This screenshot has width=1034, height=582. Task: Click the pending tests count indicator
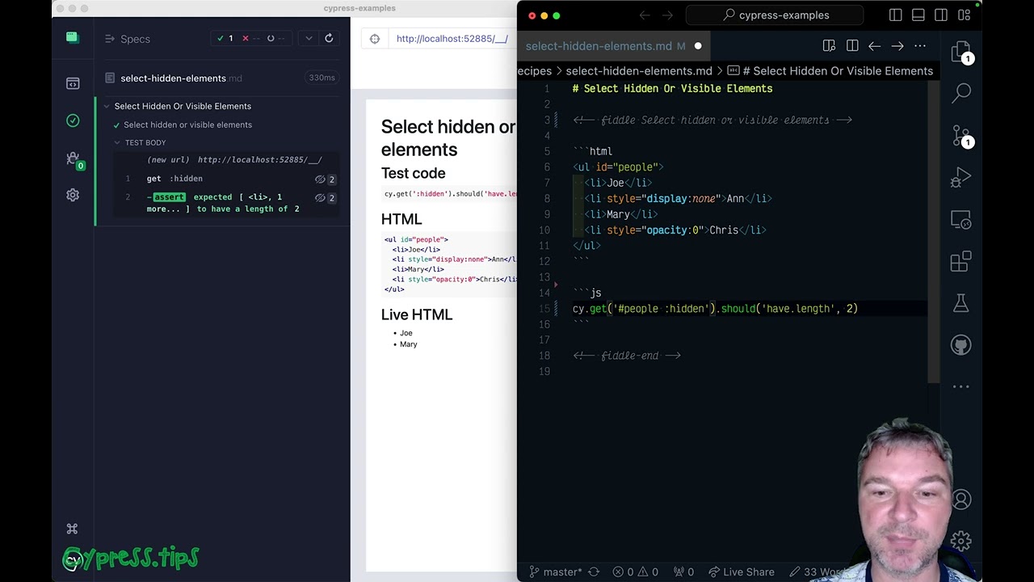click(275, 38)
